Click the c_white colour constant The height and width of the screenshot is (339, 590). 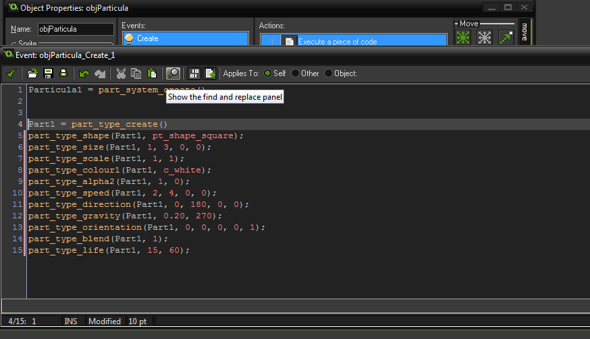[182, 170]
